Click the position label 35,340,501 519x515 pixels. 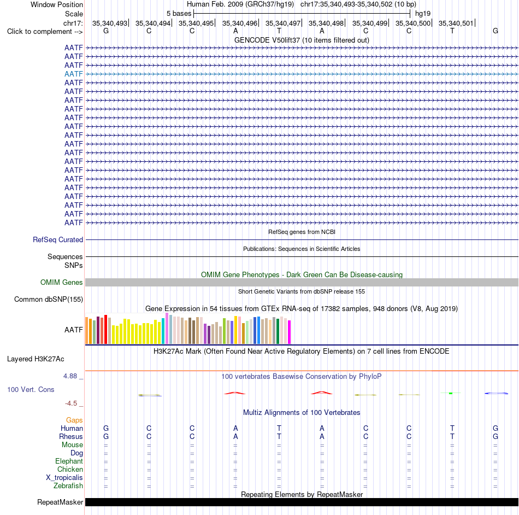[456, 23]
